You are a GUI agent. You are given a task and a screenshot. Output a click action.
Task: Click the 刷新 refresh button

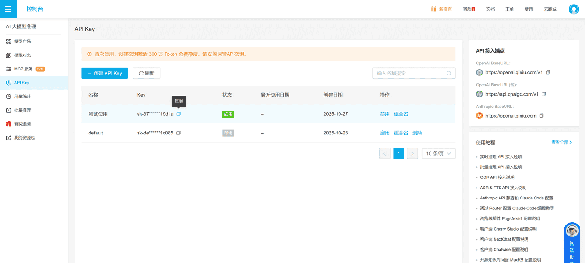pyautogui.click(x=147, y=73)
